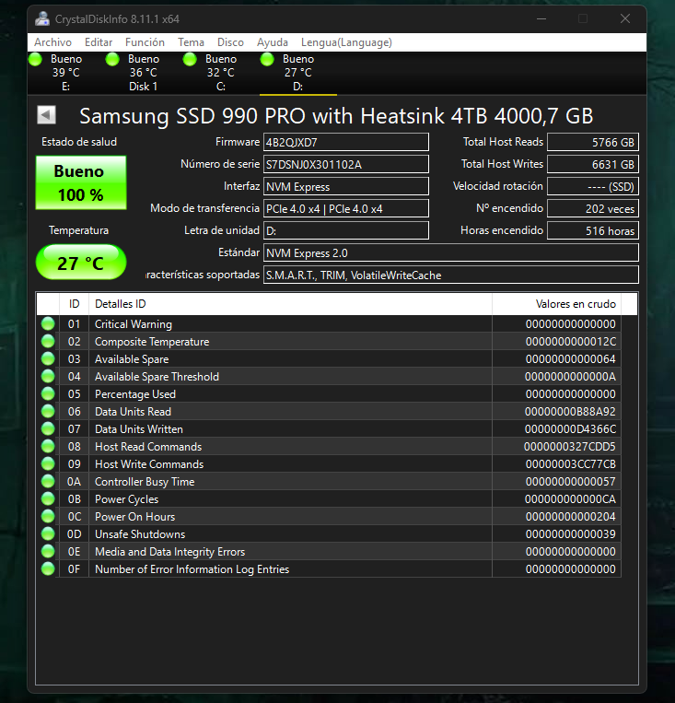Click the status dot for Error Information Log Entries

(x=48, y=568)
